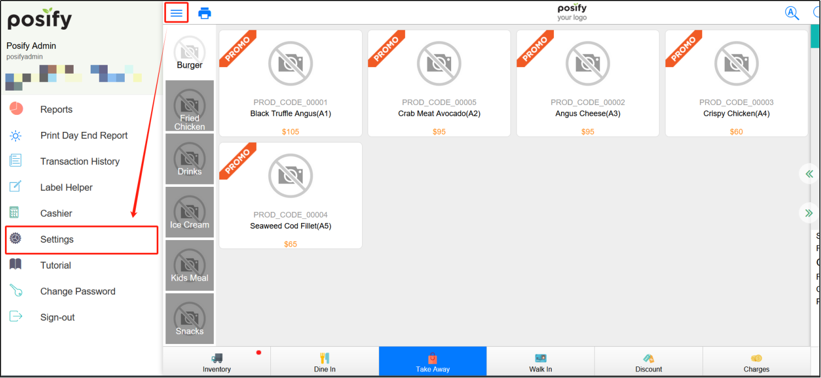Click the Posify Admin user name
Viewport: 821px width, 378px height.
[31, 46]
